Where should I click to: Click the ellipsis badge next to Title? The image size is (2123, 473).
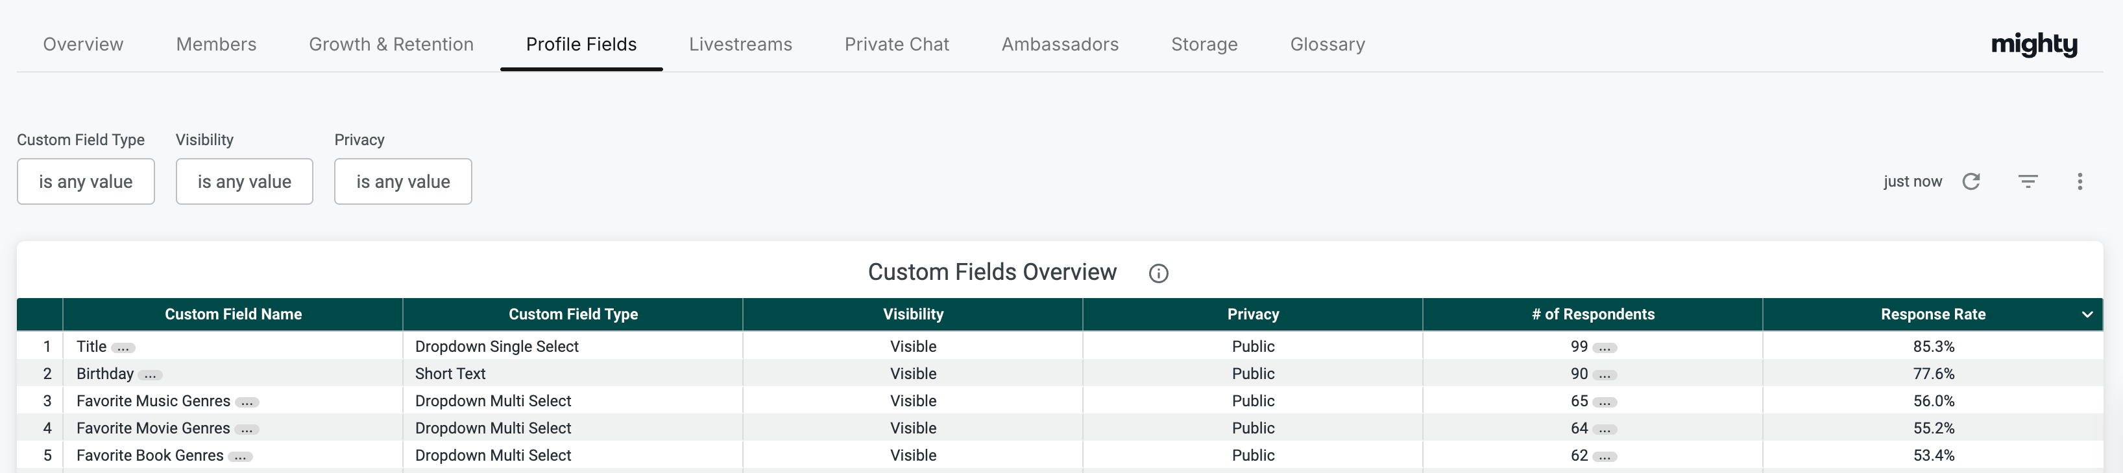[123, 348]
